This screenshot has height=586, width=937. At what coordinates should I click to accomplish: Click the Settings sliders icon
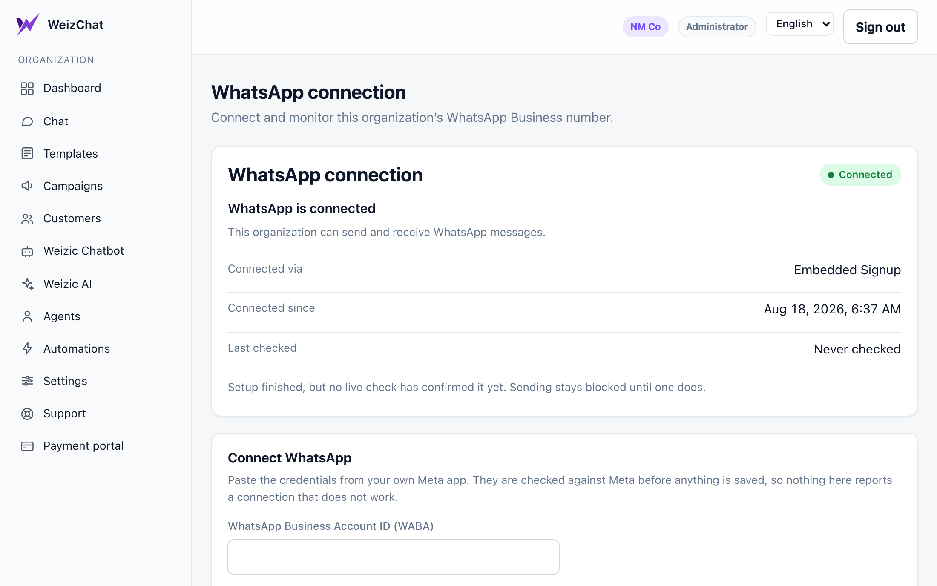pyautogui.click(x=27, y=381)
